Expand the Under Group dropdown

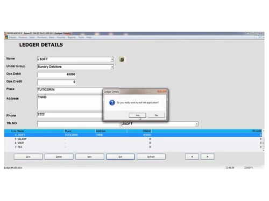[112, 67]
